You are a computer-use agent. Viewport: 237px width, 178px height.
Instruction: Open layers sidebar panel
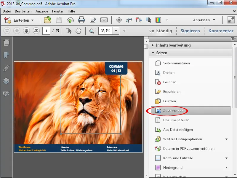[x=6, y=81]
